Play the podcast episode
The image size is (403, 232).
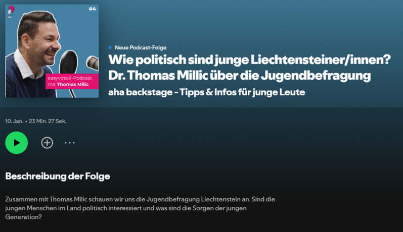pos(16,143)
